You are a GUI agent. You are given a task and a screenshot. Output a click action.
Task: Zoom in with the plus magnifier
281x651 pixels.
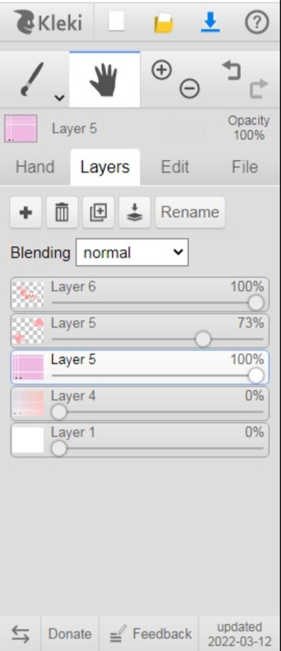tap(162, 70)
